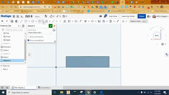Select Part 1 in parts list

click(5, 69)
